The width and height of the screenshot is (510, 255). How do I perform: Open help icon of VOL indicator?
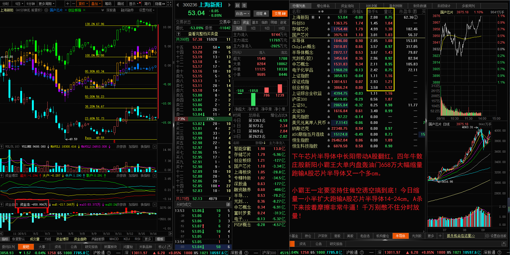coord(2,147)
